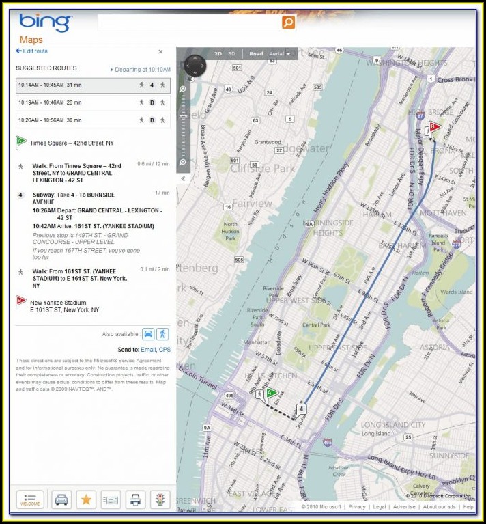The image size is (486, 524).
Task: Select the 2D map view
Action: [x=218, y=53]
